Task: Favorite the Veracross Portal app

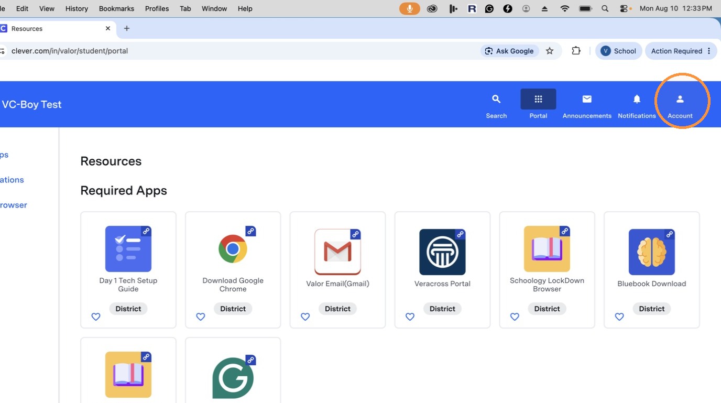Action: point(410,317)
